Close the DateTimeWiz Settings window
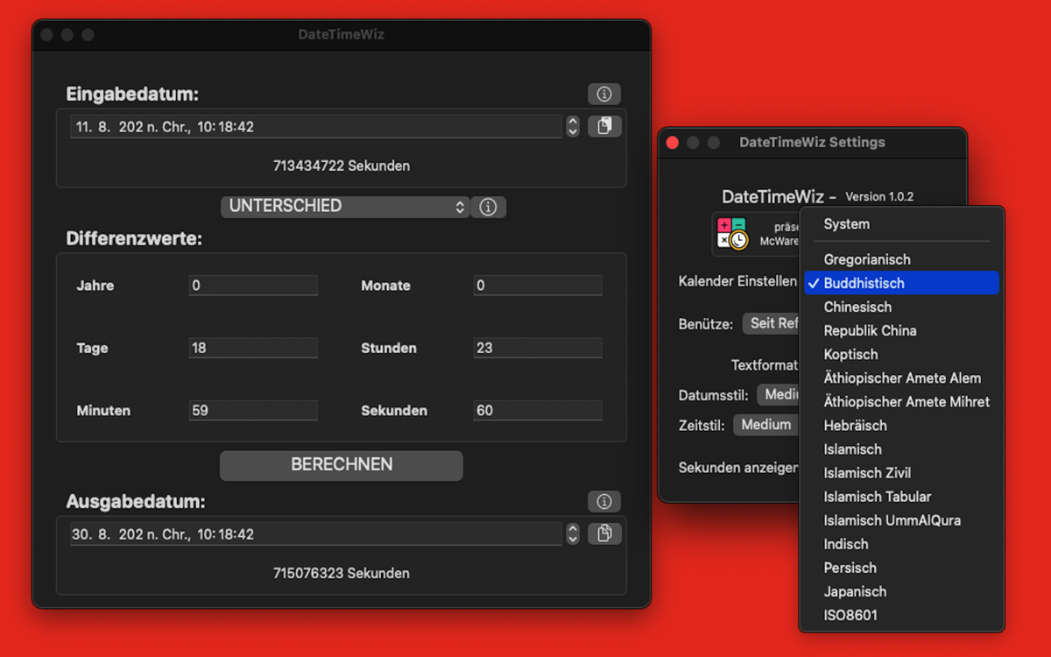The height and width of the screenshot is (657, 1051). [673, 142]
